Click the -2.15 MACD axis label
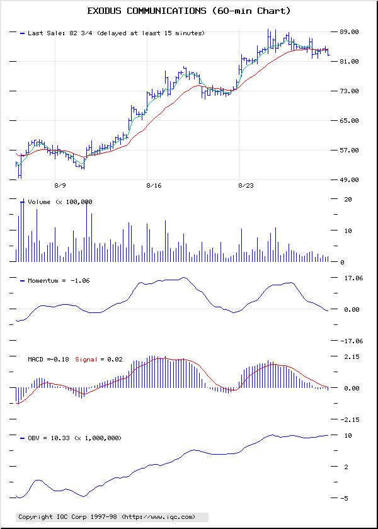 (x=349, y=419)
